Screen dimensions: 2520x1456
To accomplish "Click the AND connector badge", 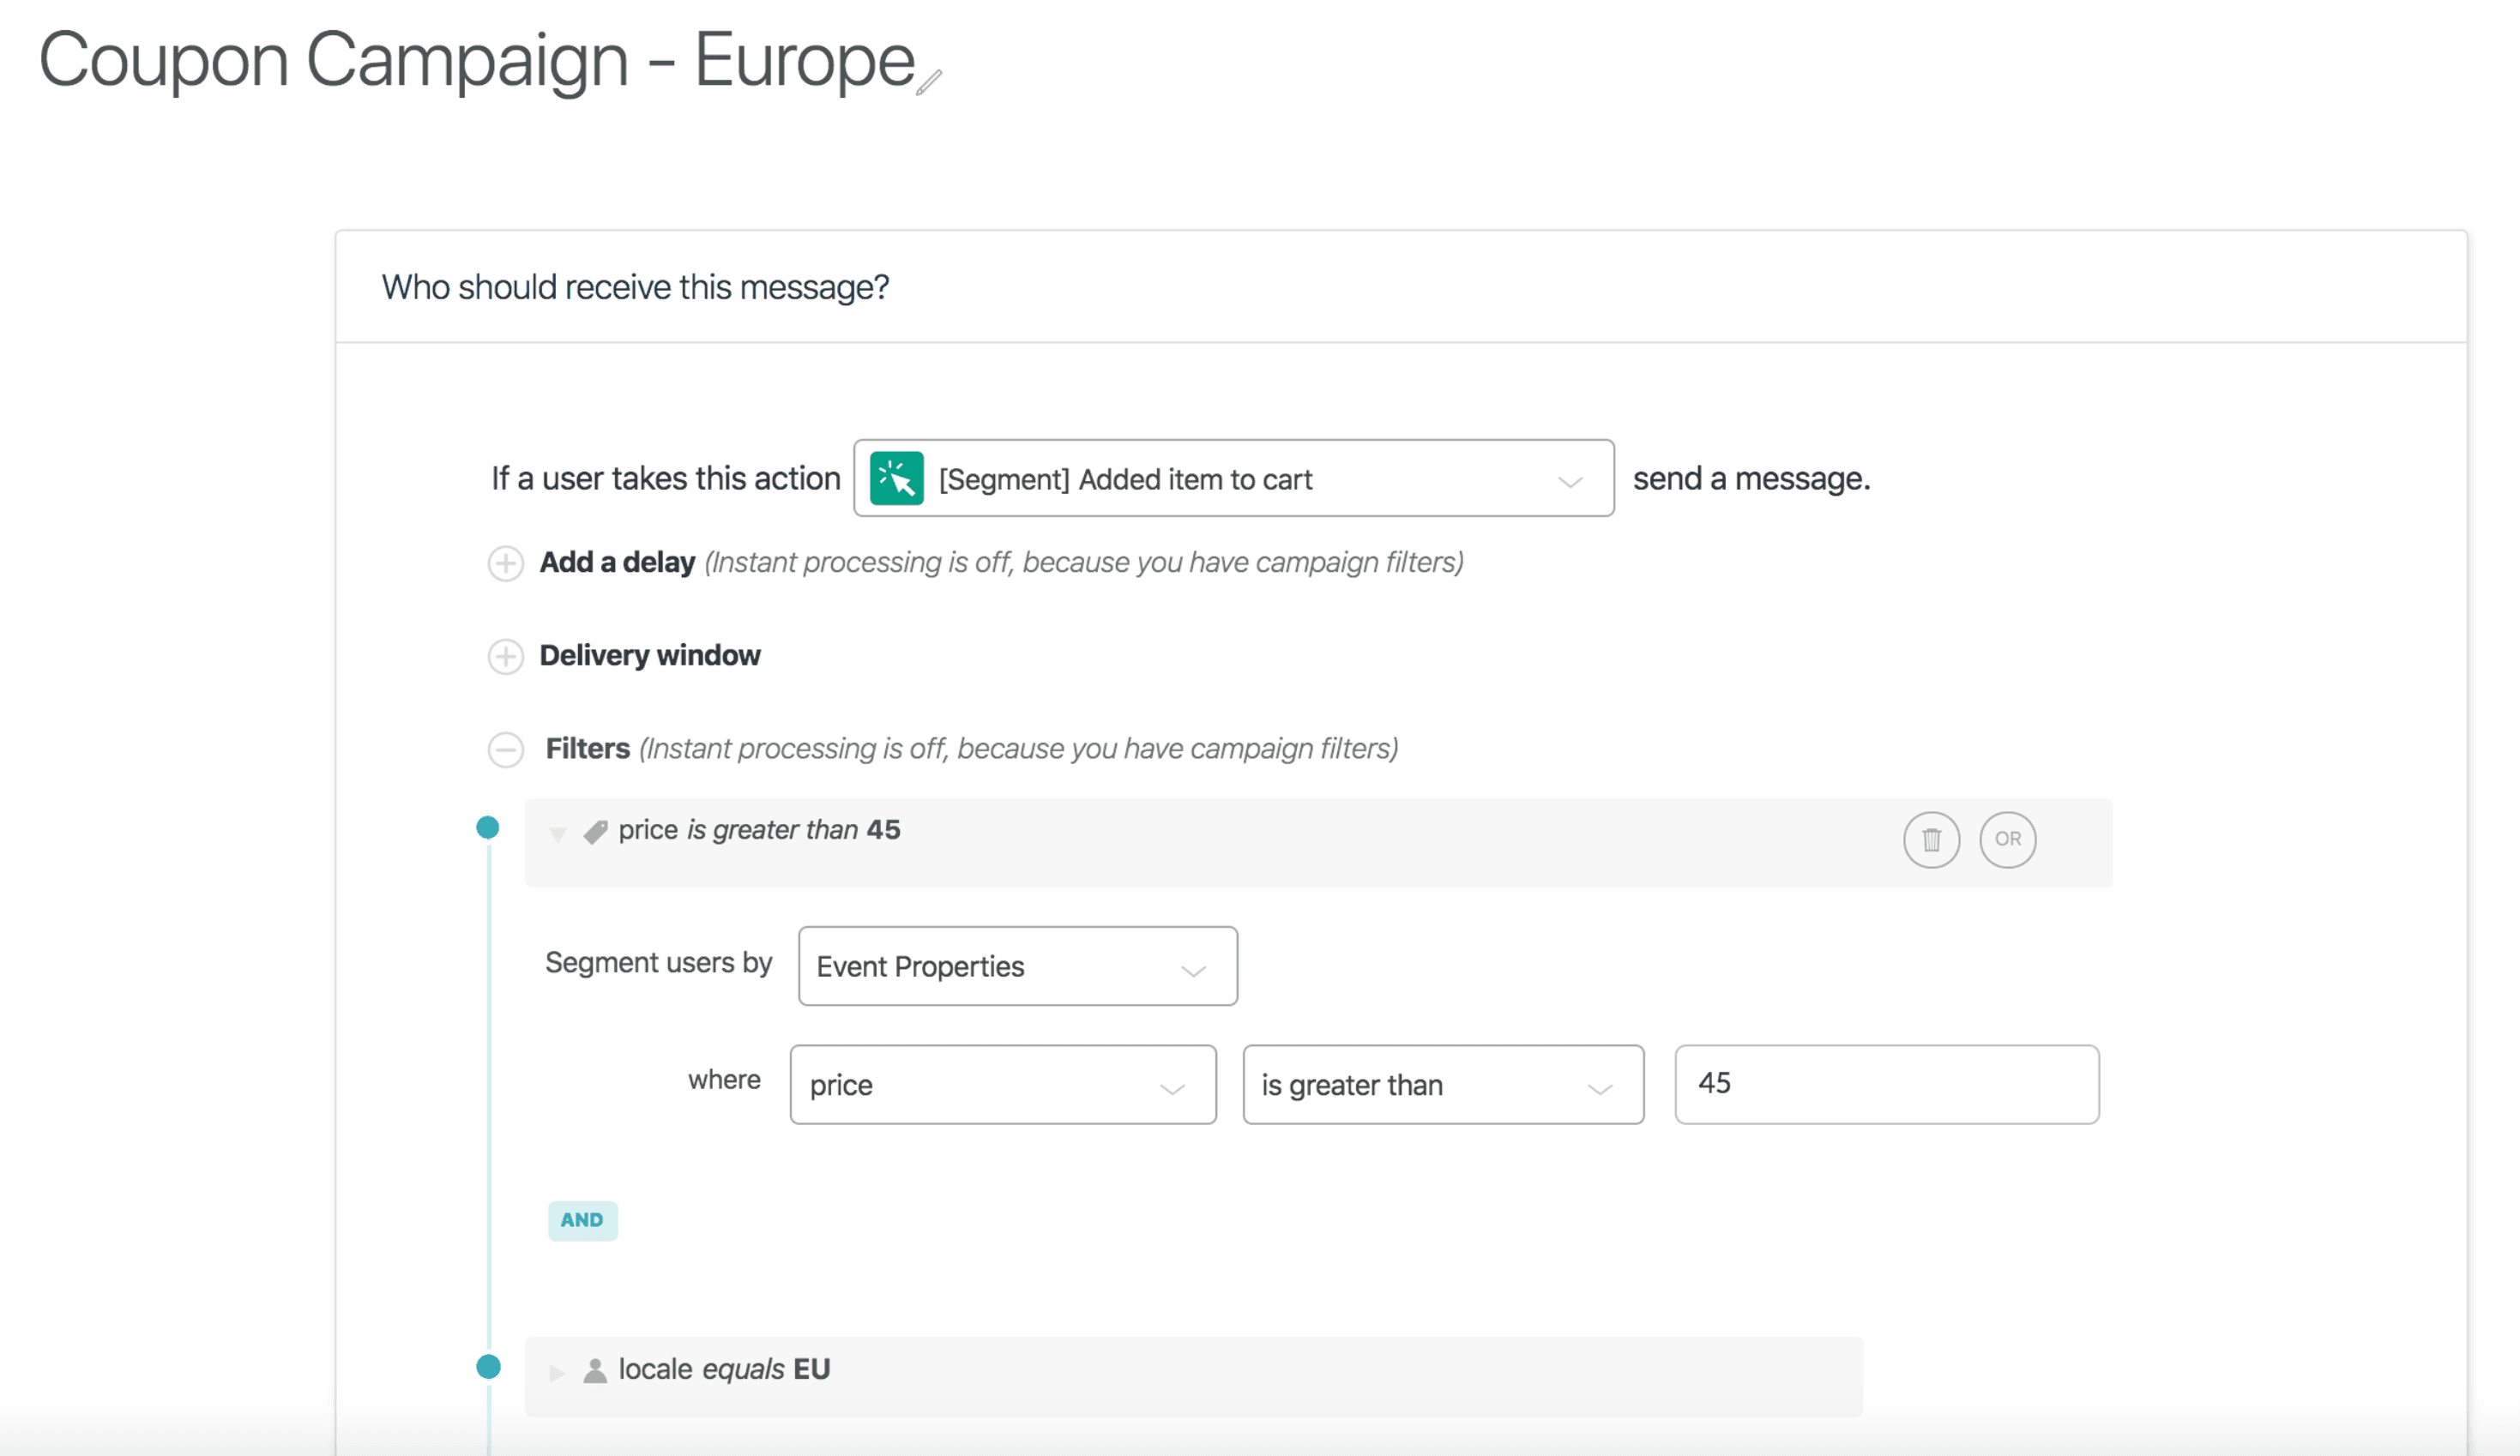I will point(582,1221).
